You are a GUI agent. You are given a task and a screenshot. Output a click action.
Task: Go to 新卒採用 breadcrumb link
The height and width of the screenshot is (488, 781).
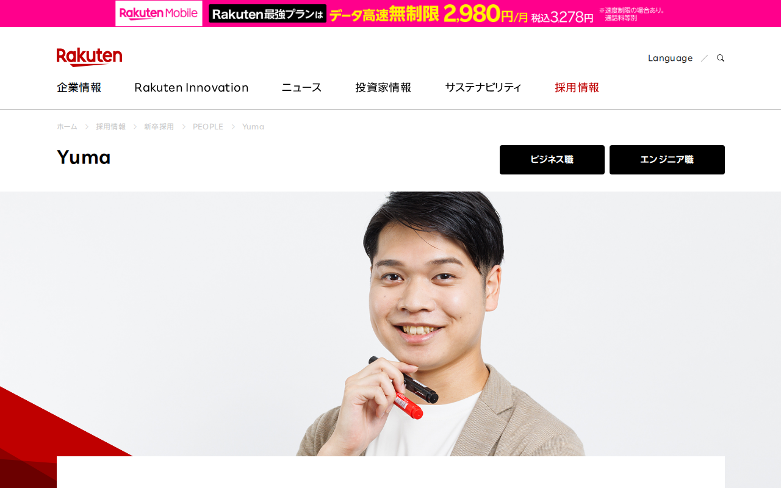point(159,126)
